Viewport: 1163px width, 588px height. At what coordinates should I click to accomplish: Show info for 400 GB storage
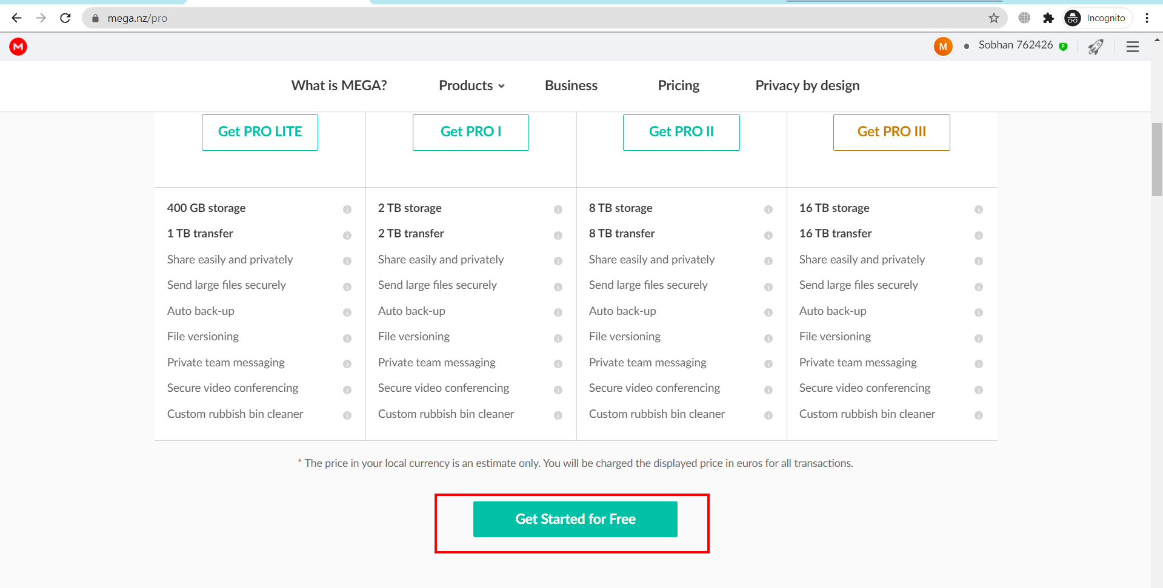click(x=347, y=210)
